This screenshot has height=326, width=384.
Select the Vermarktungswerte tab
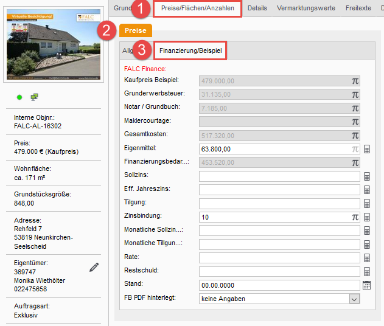click(x=305, y=8)
